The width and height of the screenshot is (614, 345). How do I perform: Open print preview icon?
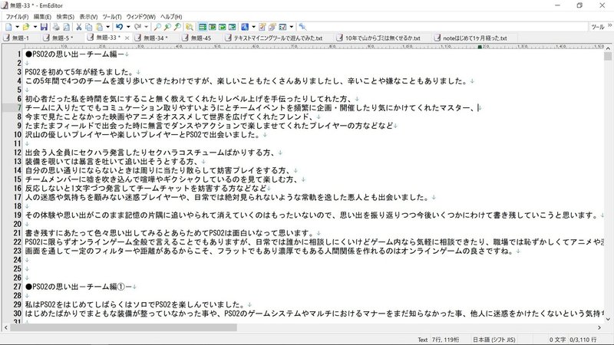[66, 27]
